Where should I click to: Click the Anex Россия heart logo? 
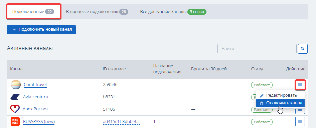coord(15,109)
